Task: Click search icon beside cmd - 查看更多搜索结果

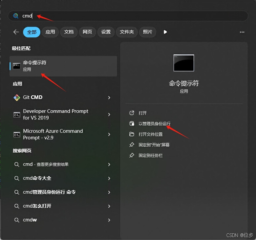Action: point(17,164)
